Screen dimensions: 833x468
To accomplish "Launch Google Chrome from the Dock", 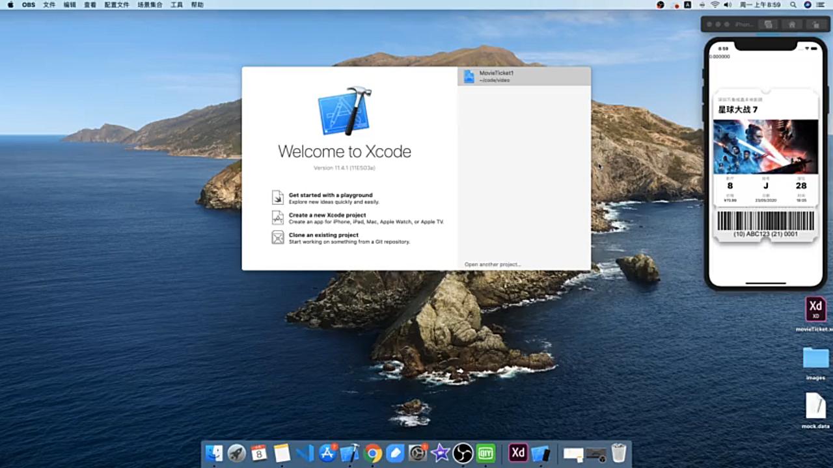I will pyautogui.click(x=373, y=453).
